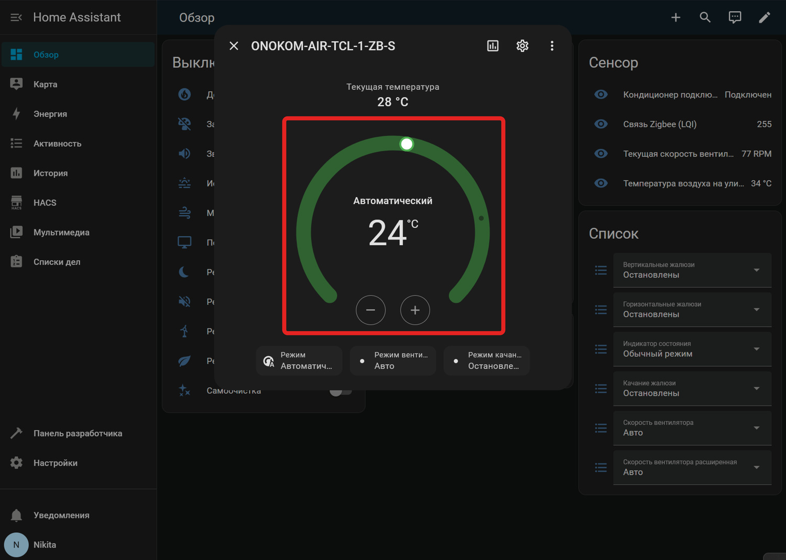Open the Nikita user profile

coord(78,545)
